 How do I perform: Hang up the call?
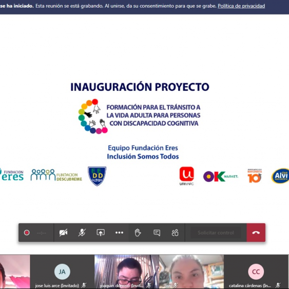(256, 233)
